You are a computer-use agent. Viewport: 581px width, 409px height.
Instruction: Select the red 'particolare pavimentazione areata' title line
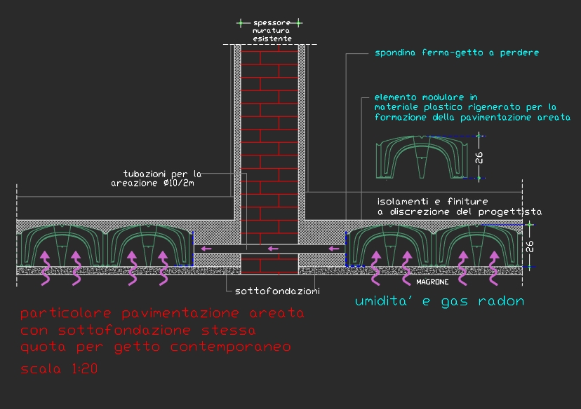(x=162, y=313)
